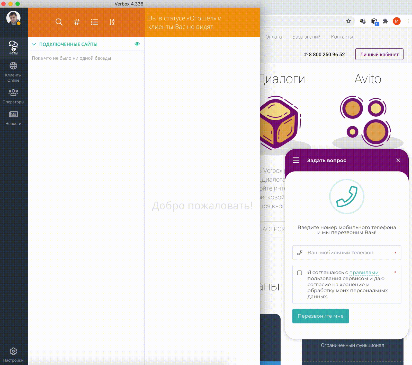Check the personal data agreement checkbox
The image size is (412, 365).
tap(300, 273)
